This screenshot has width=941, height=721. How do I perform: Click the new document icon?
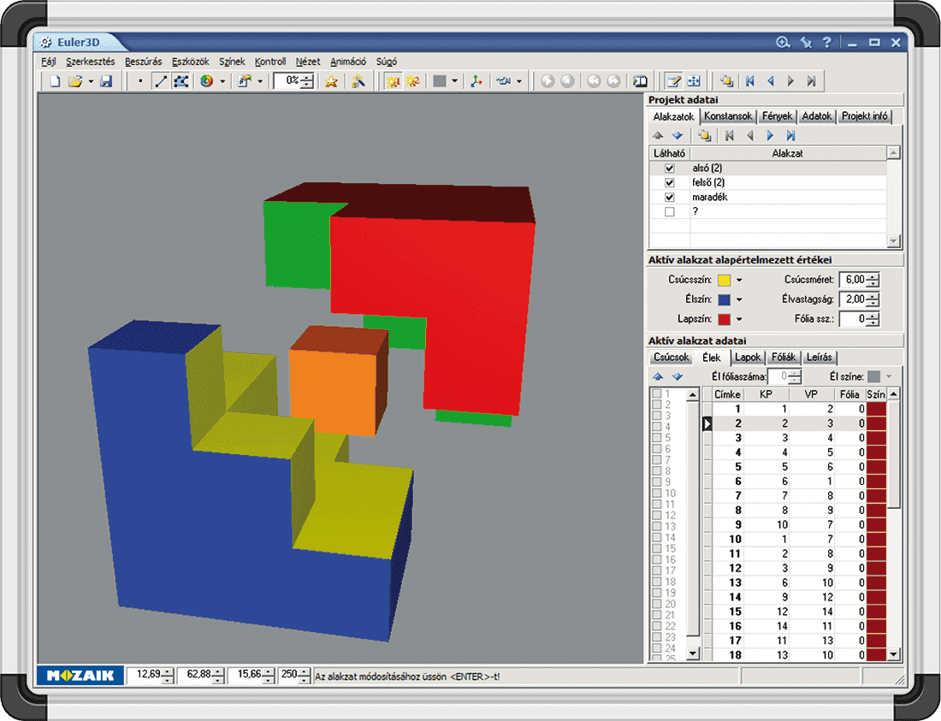click(55, 81)
